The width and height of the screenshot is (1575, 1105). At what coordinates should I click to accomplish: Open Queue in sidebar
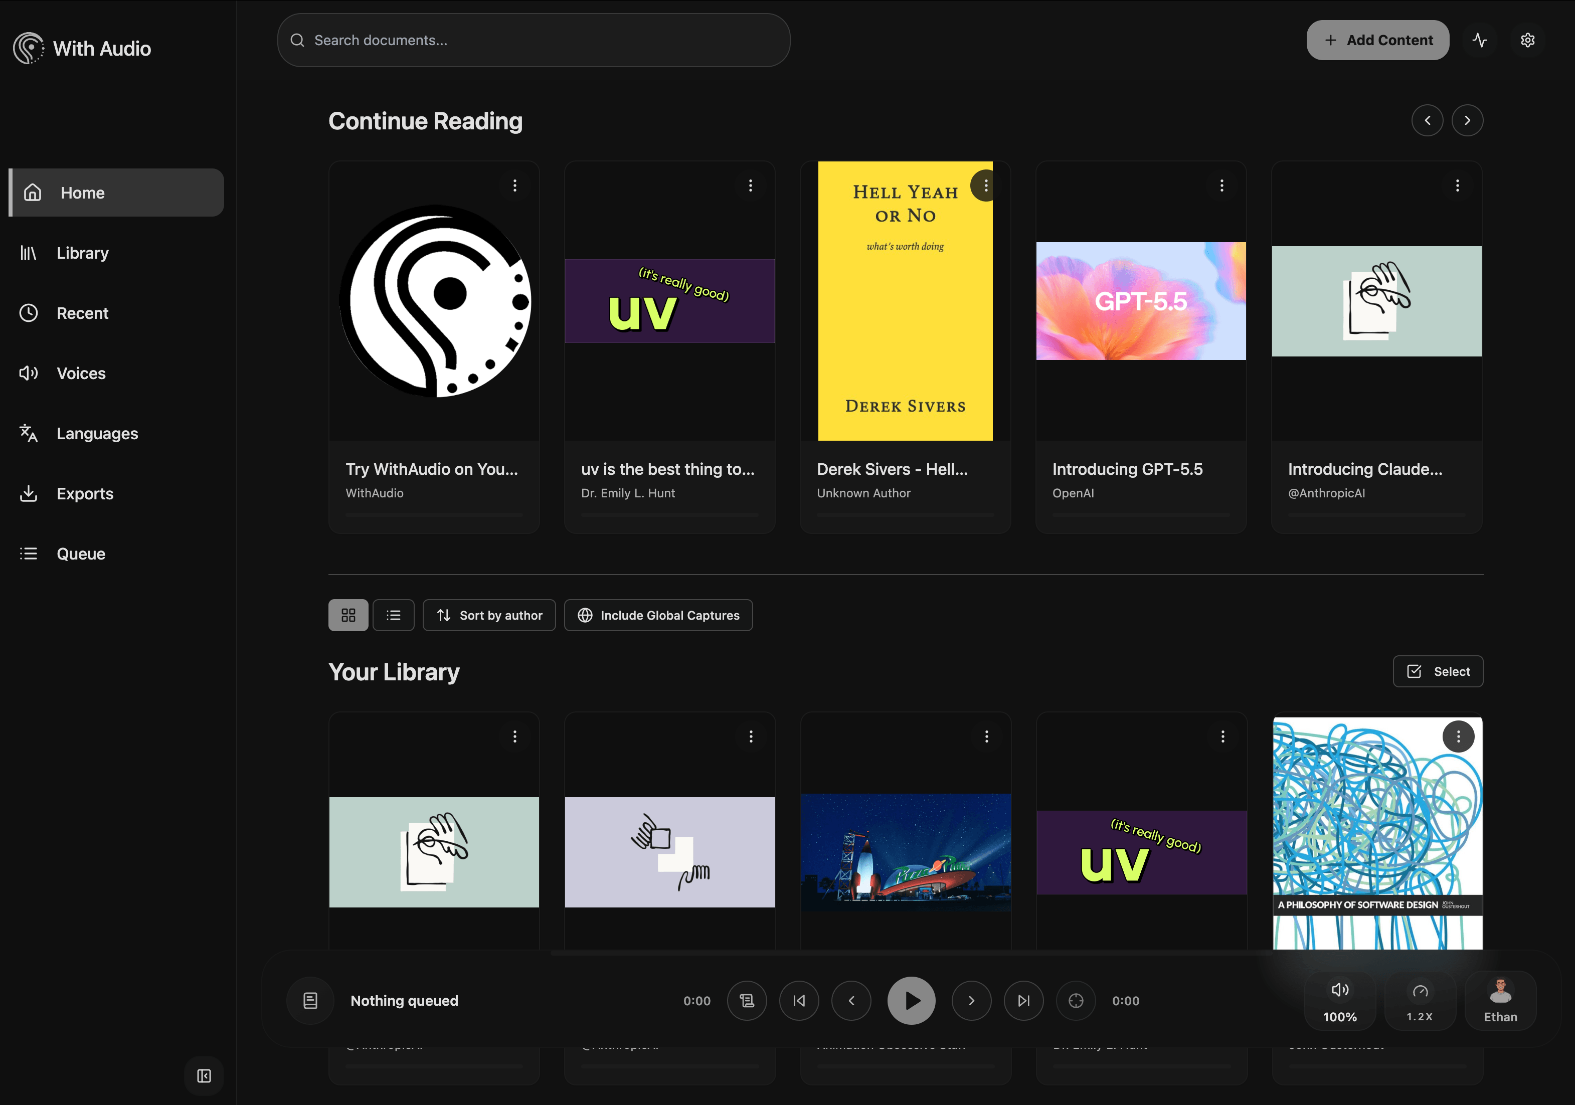[117, 554]
